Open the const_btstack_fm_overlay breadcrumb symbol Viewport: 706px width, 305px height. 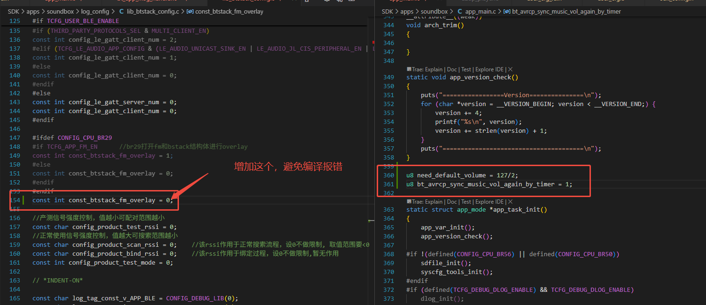(x=225, y=11)
